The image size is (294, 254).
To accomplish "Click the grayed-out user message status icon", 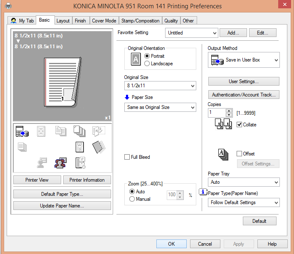I will pos(42,163).
